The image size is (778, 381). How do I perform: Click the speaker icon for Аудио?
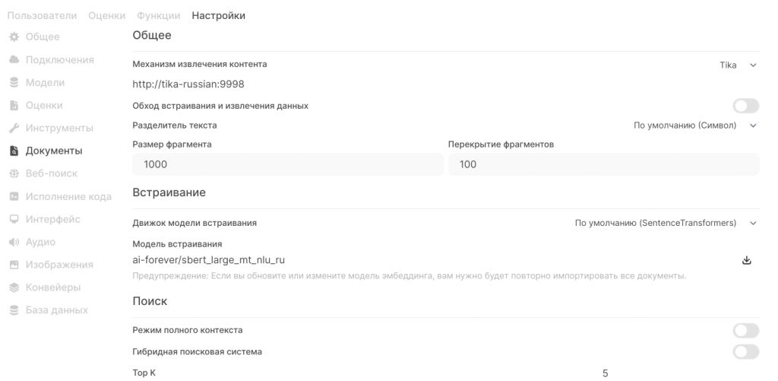pos(14,242)
